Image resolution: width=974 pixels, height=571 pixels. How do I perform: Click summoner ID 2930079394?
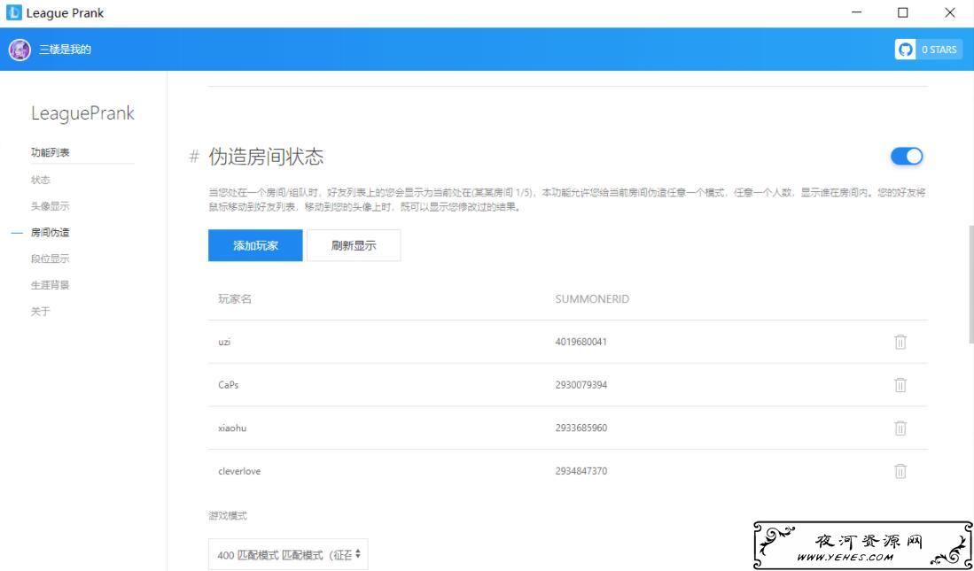[x=581, y=385]
